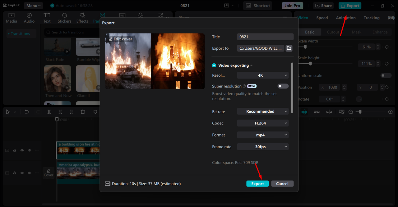Viewport: 398px width, 207px height.
Task: Click the Scale width slider handle
Action: pos(305,47)
